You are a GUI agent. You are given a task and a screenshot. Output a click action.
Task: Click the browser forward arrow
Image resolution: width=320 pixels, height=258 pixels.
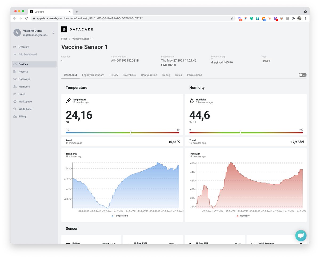pos(21,18)
